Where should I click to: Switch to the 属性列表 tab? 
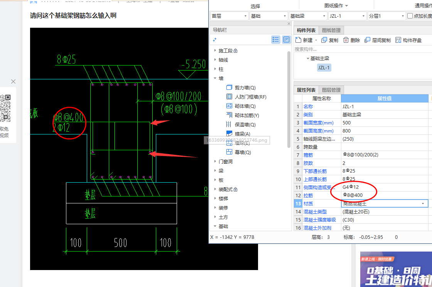click(306, 90)
